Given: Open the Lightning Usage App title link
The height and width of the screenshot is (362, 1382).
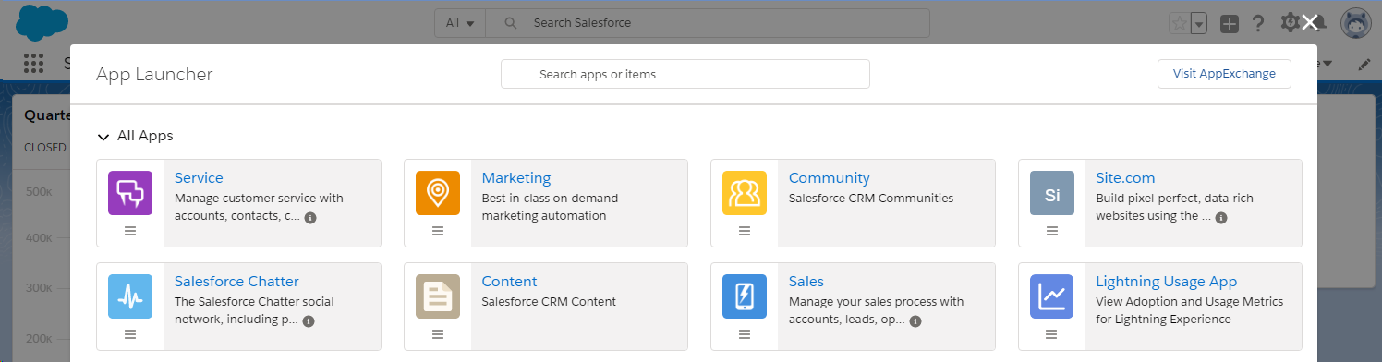Looking at the screenshot, I should 1166,282.
